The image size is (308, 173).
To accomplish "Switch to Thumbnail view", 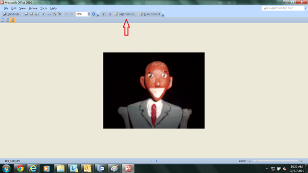I will point(3,20).
